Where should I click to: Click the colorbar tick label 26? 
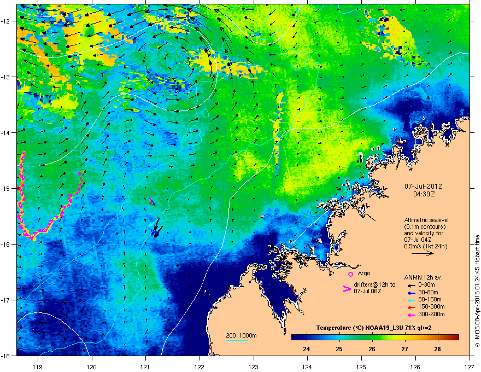click(x=372, y=349)
